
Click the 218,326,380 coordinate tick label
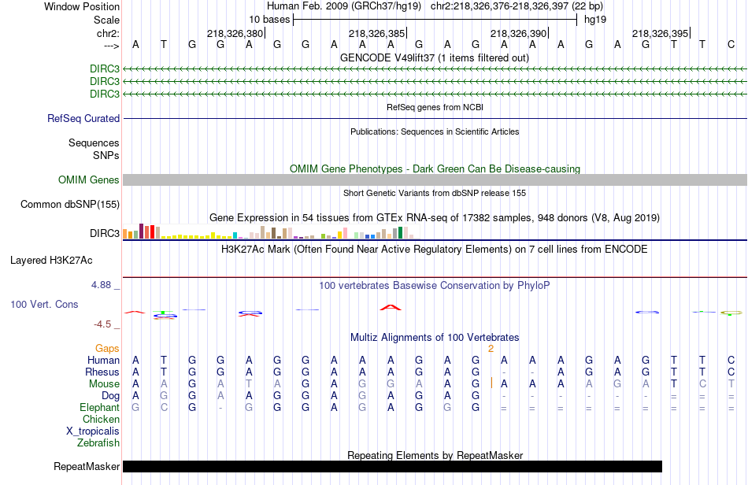click(x=235, y=33)
